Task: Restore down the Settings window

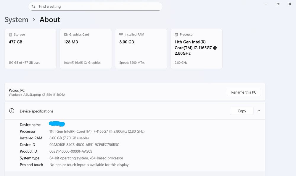Action: tap(278, 4)
